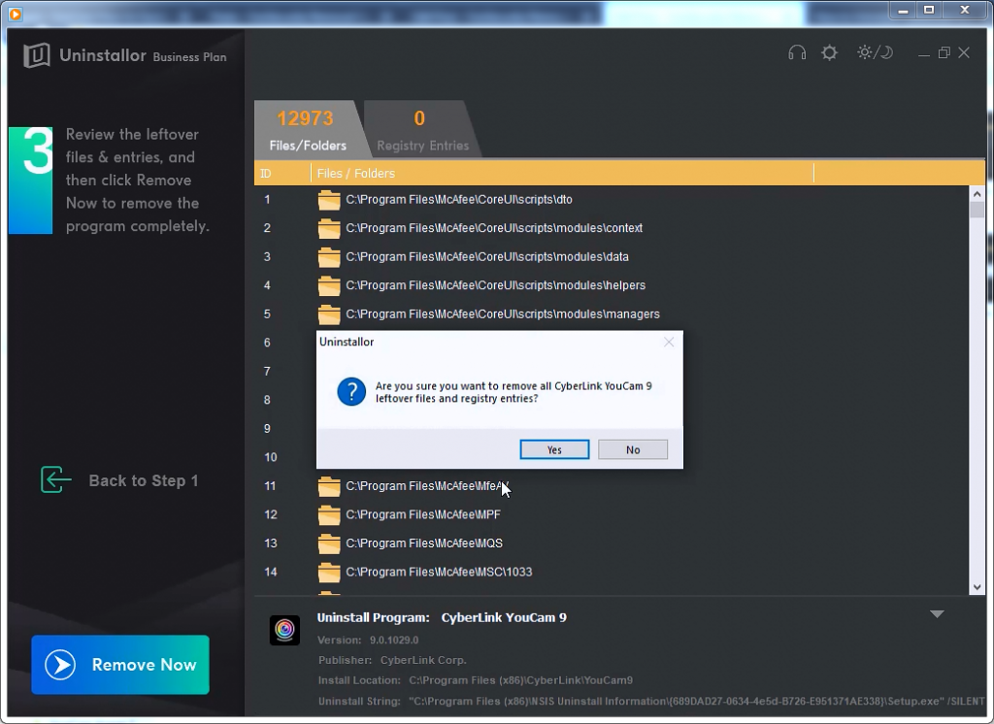Click the orange media player icon in title bar
Image resolution: width=994 pixels, height=724 pixels.
16,14
